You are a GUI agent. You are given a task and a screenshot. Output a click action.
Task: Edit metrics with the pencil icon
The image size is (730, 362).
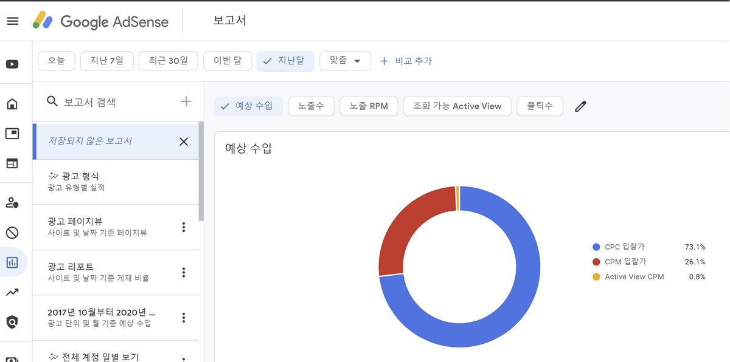pyautogui.click(x=581, y=106)
